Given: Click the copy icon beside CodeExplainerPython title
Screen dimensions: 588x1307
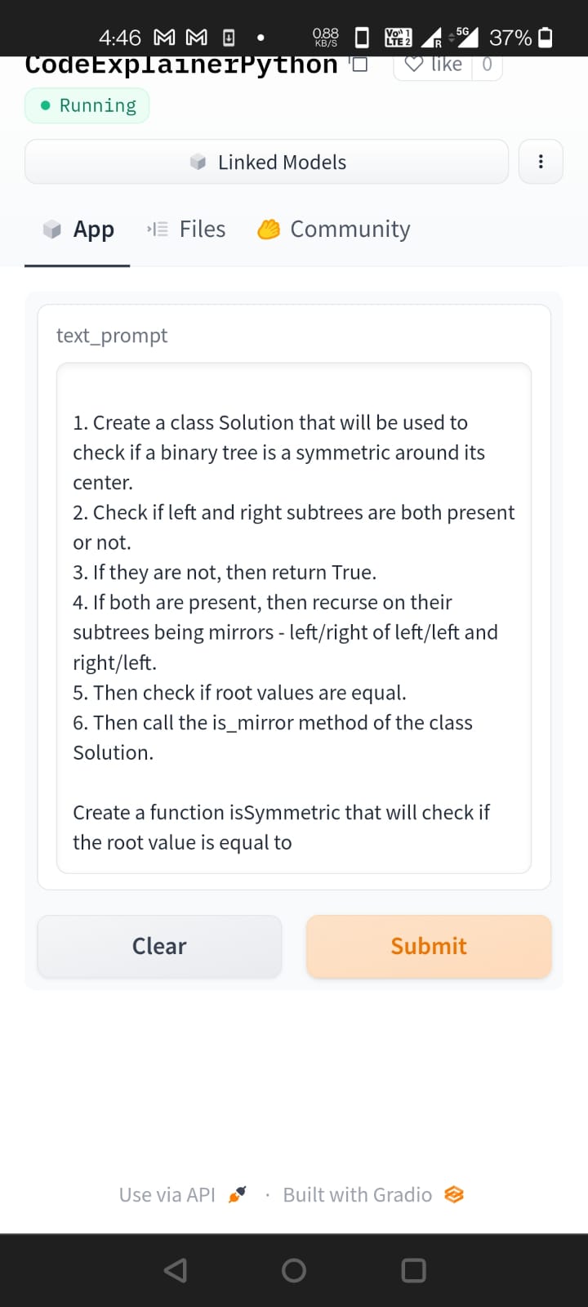Looking at the screenshot, I should tap(359, 65).
